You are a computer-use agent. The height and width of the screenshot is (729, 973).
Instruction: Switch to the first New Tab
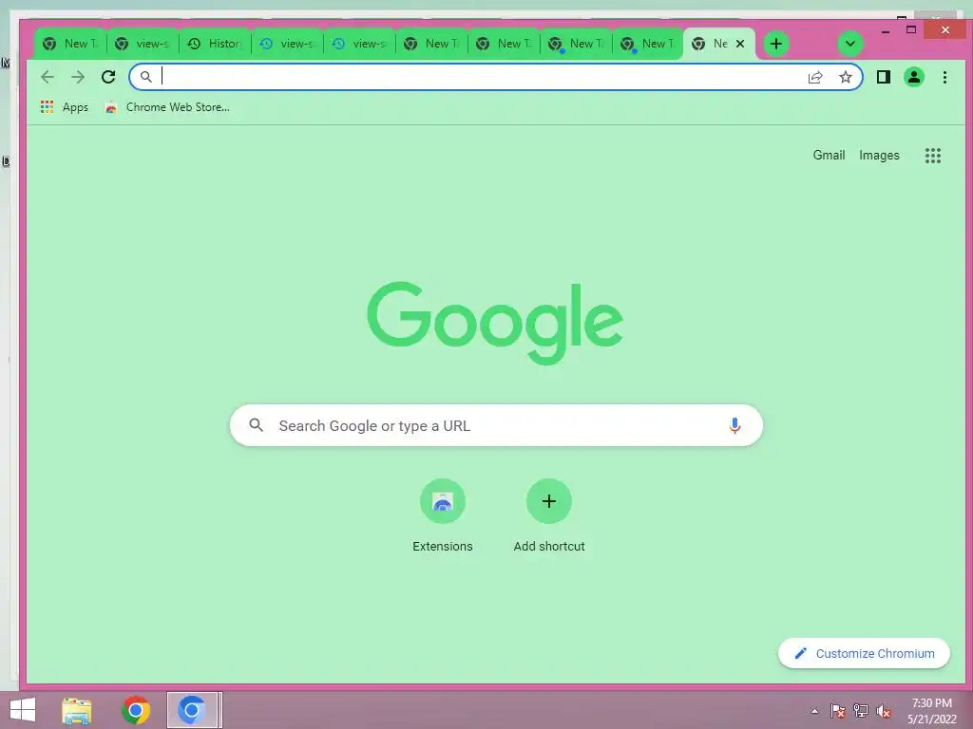[x=70, y=44]
